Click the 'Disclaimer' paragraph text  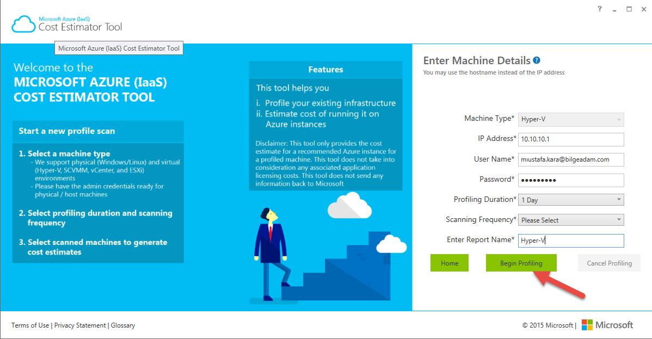click(325, 163)
